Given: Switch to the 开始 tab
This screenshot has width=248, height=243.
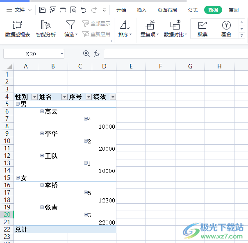Looking at the screenshot, I should (121, 10).
